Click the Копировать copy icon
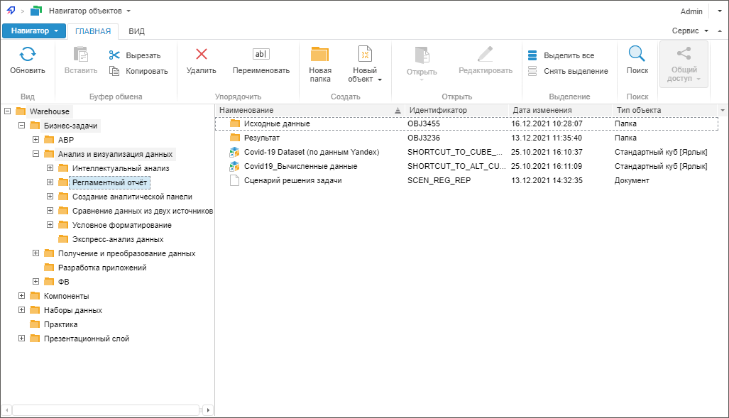Viewport: 729px width, 418px height. coord(114,70)
